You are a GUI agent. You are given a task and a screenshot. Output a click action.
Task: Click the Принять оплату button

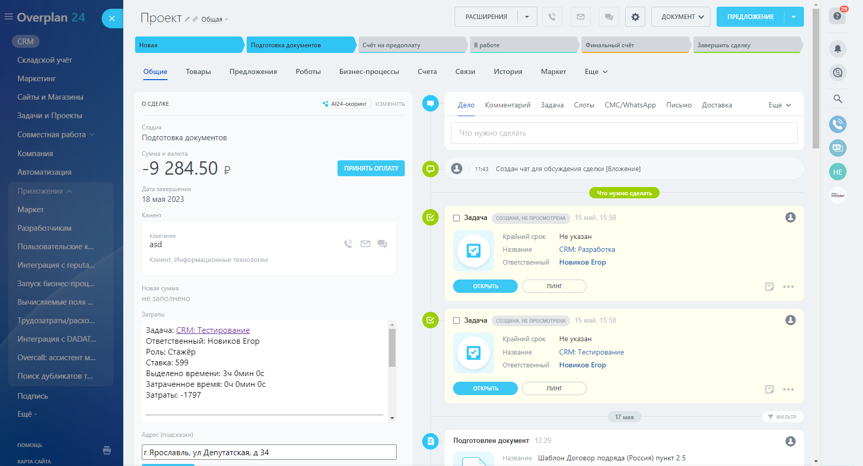point(371,169)
